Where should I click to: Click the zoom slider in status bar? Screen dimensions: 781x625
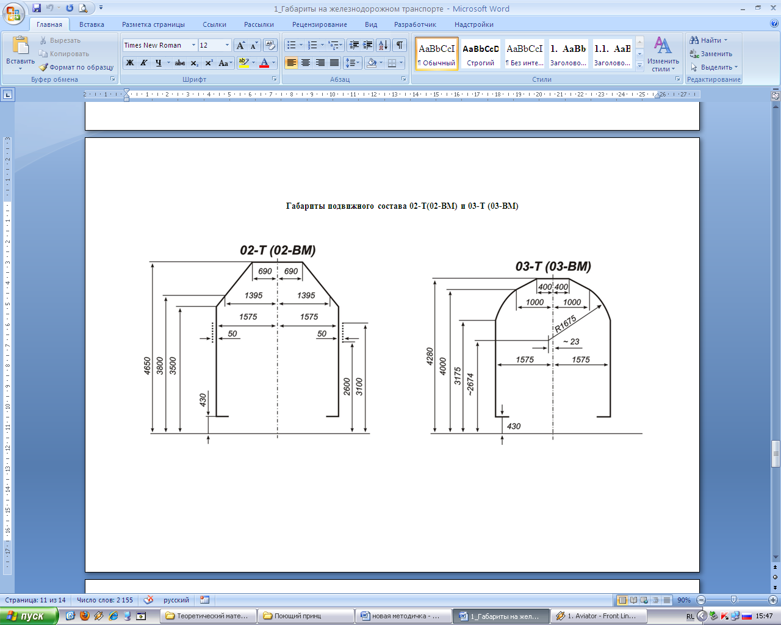(734, 600)
